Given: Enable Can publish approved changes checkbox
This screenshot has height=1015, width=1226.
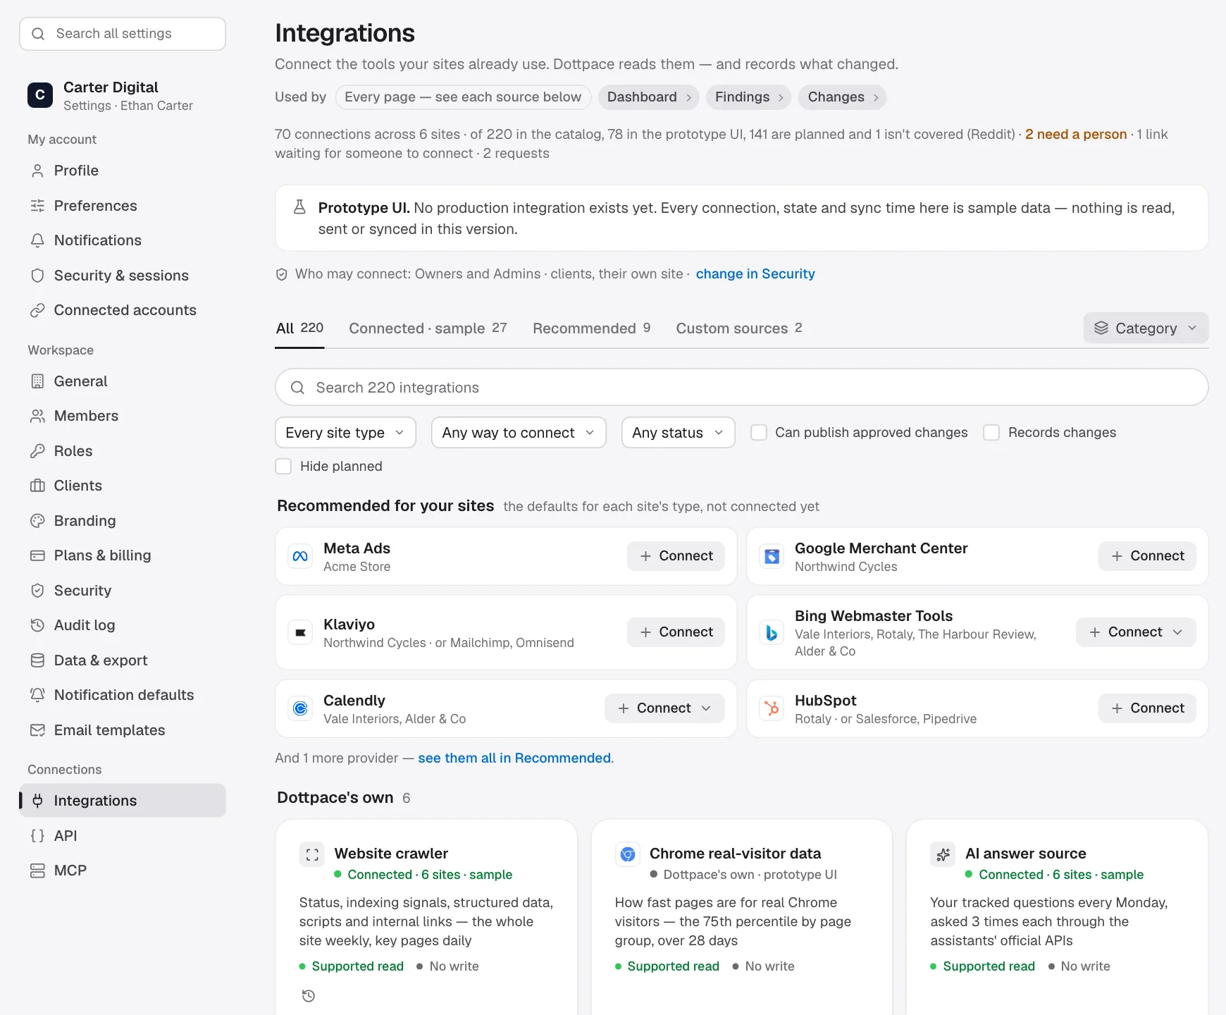Looking at the screenshot, I should 759,433.
